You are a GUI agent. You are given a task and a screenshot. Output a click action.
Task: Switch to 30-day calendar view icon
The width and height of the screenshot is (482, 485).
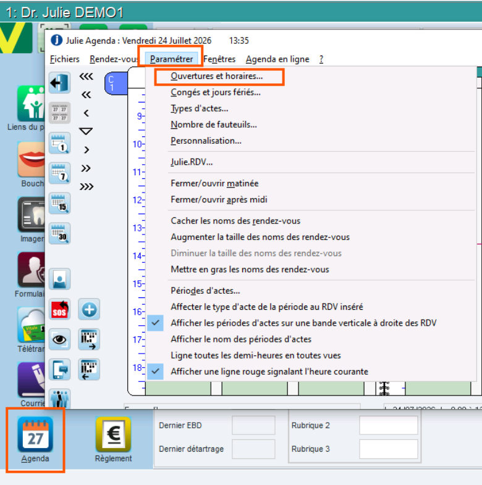pos(59,233)
